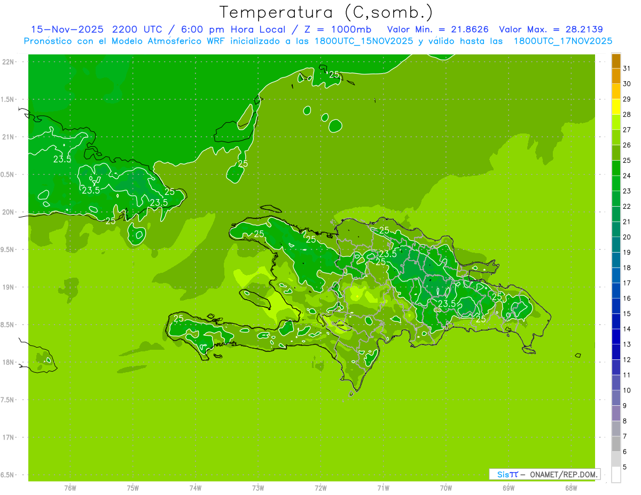Click the 'Temperatura (C,somb.)' title
This screenshot has height=495, width=641.
pyautogui.click(x=326, y=12)
